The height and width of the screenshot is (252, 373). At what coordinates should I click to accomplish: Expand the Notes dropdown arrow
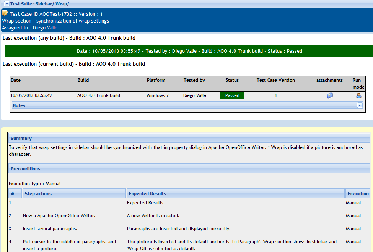coord(360,105)
